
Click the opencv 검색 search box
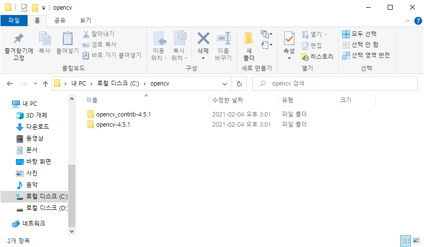pyautogui.click(x=335, y=84)
